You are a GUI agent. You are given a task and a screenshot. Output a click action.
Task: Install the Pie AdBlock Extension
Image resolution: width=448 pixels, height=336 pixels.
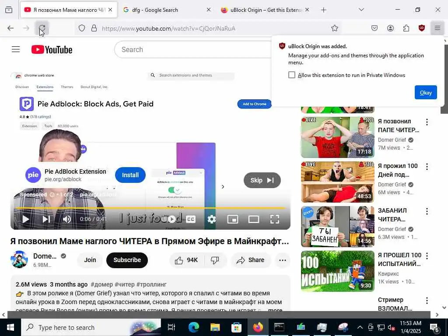130,175
